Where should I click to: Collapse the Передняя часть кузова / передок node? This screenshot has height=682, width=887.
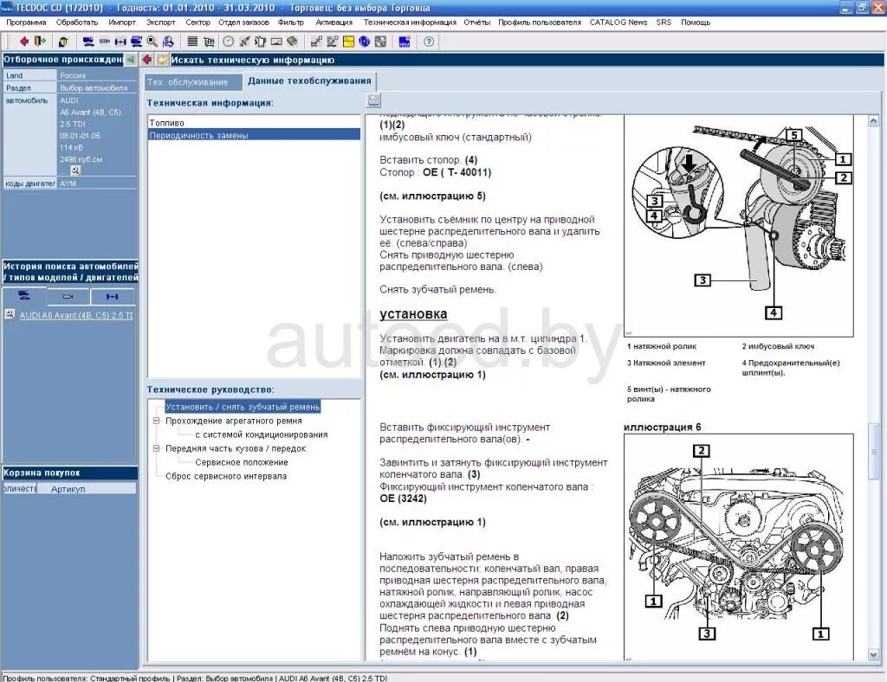coord(156,448)
